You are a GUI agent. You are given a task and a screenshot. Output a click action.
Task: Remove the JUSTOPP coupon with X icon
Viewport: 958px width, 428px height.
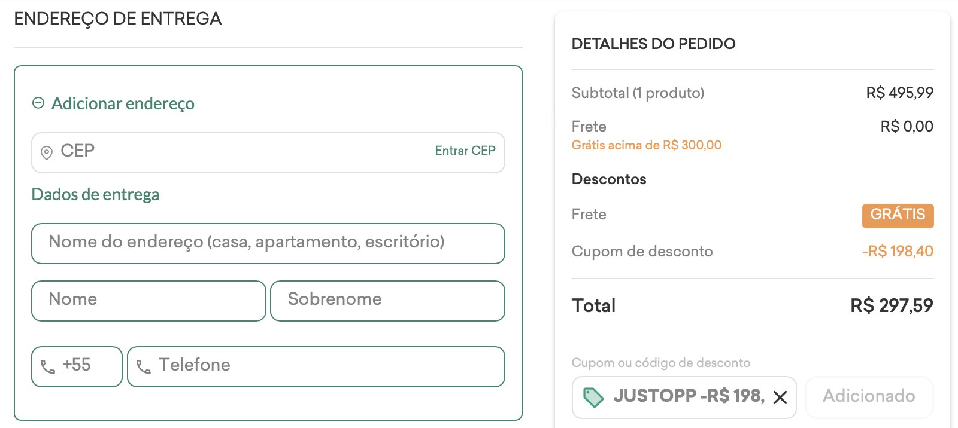(x=780, y=398)
